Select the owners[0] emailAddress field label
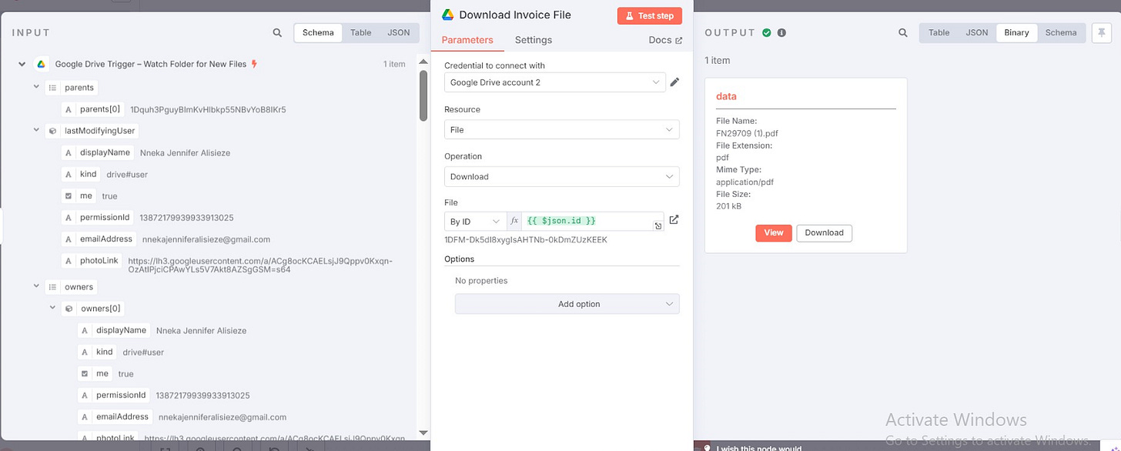Viewport: 1121px width, 451px height. point(123,417)
